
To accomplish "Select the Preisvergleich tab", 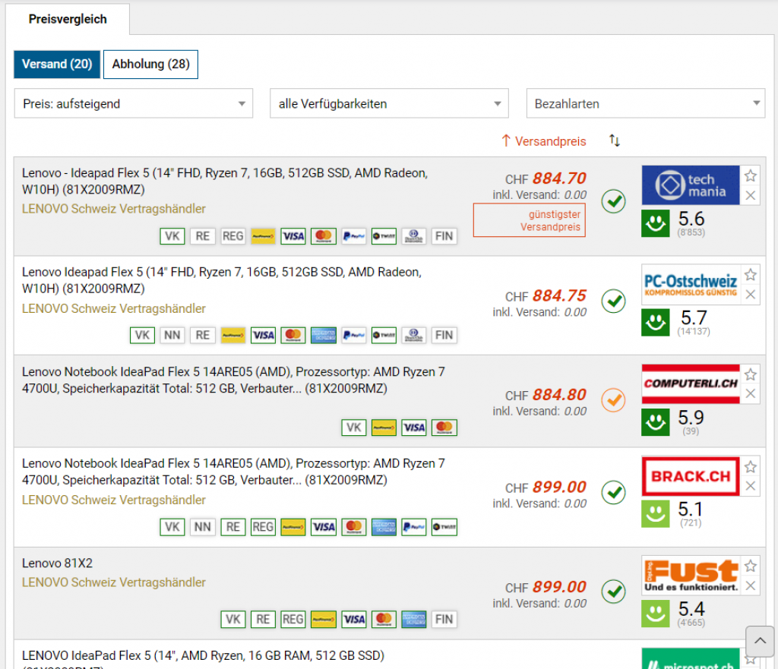I will (68, 19).
